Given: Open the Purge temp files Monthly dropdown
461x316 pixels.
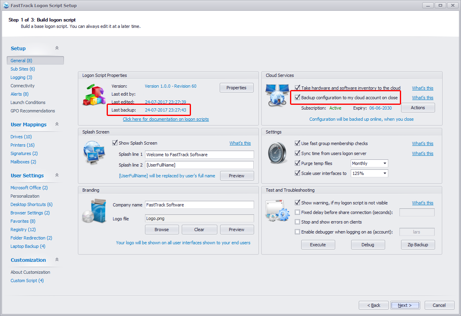Looking at the screenshot, I should click(x=369, y=163).
